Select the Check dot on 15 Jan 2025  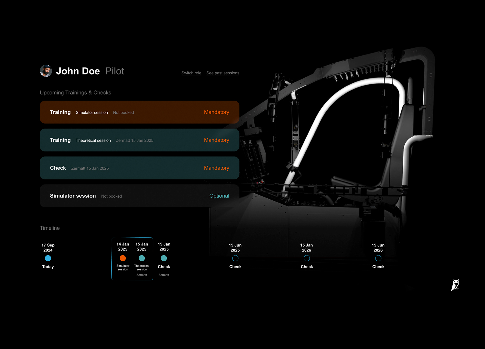pyautogui.click(x=164, y=258)
